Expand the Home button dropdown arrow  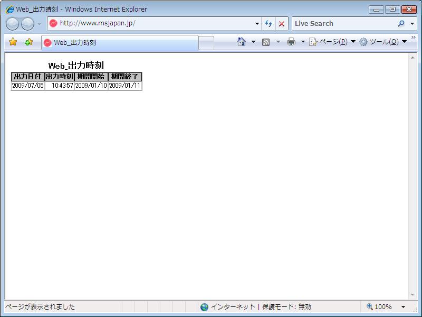(x=253, y=42)
